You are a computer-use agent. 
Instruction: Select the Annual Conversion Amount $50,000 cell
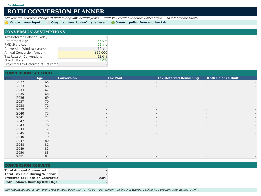[x=82, y=53]
